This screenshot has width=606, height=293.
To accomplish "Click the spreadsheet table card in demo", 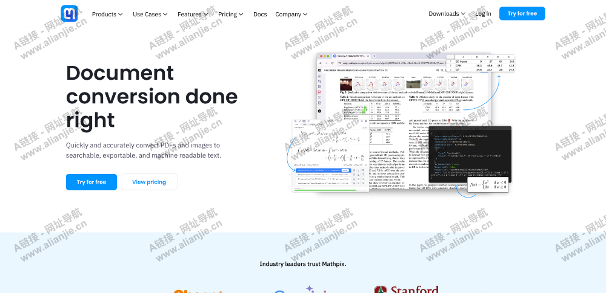I will pos(481,63).
